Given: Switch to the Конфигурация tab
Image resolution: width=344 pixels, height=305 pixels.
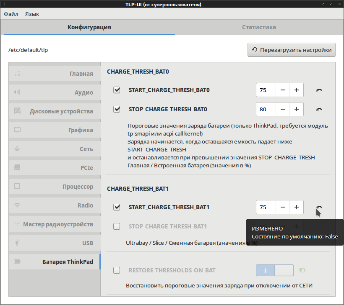Looking at the screenshot, I should pos(89,27).
